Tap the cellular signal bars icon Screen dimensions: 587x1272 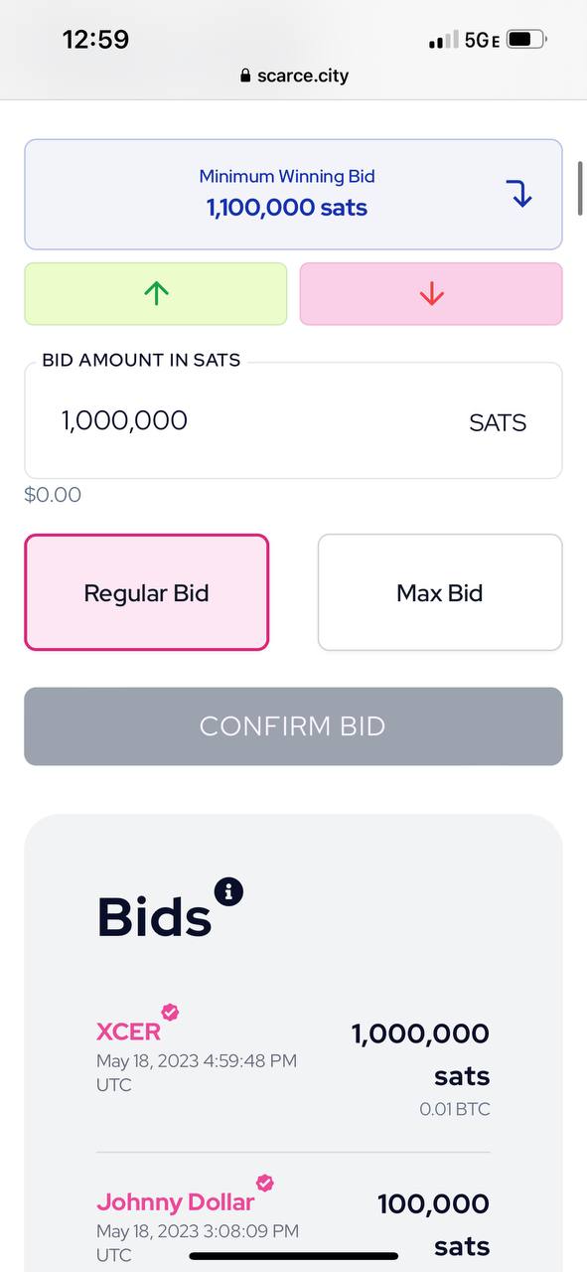pos(443,40)
